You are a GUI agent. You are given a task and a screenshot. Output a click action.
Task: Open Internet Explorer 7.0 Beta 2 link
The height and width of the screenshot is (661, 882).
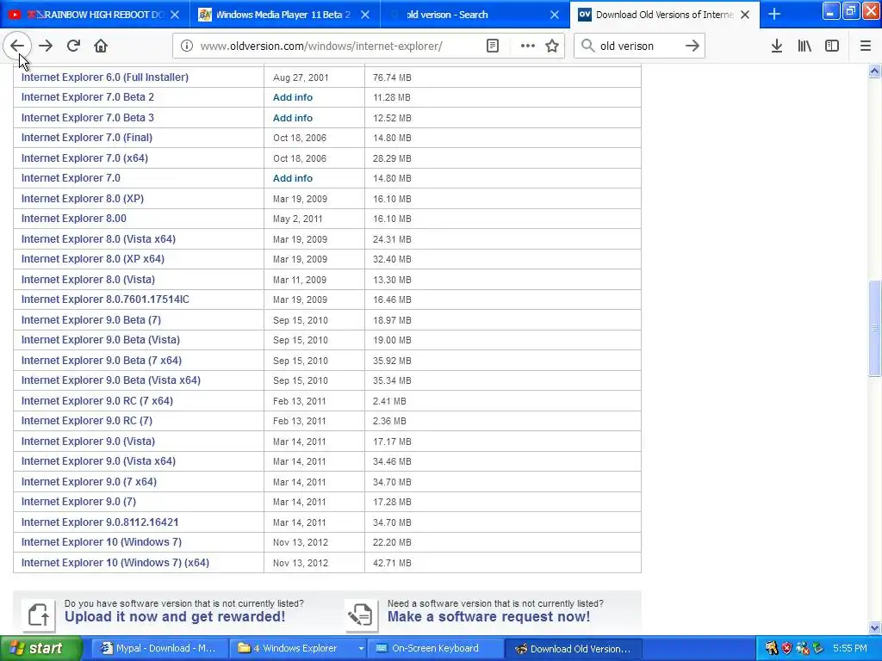[88, 97]
